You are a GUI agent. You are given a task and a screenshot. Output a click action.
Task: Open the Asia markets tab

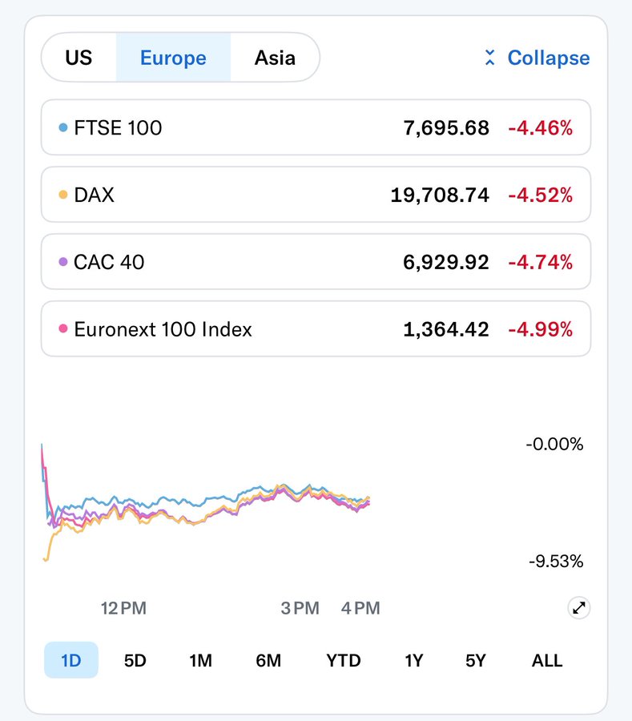275,58
